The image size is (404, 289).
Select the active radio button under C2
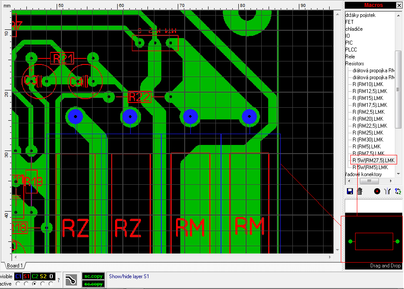tap(35, 284)
